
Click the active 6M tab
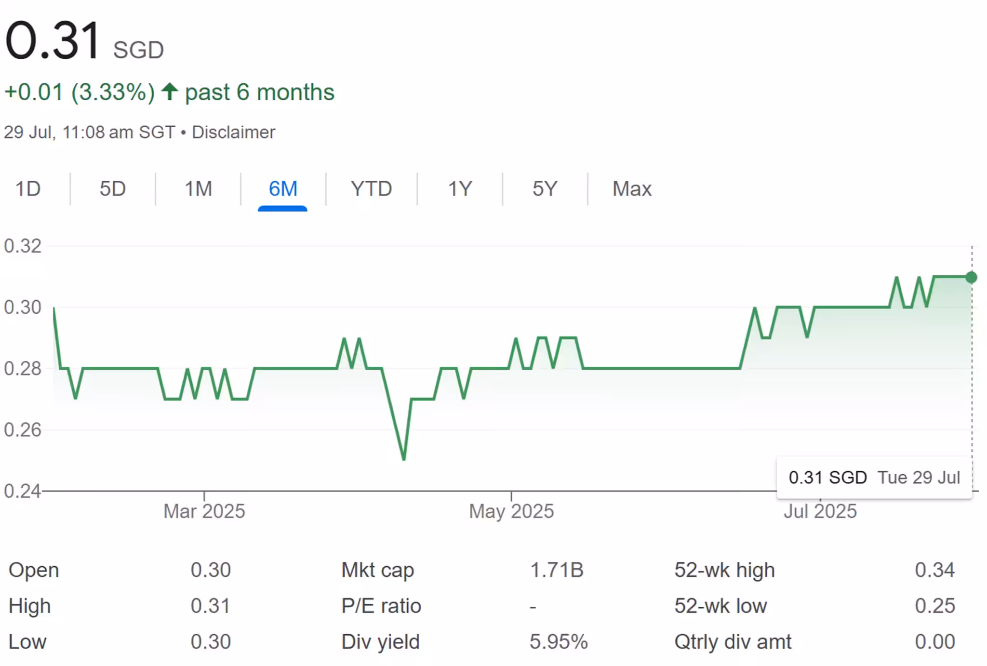[x=282, y=188]
